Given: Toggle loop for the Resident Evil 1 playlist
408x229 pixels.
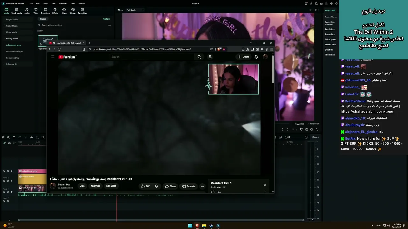Looking at the screenshot, I should click(213, 192).
